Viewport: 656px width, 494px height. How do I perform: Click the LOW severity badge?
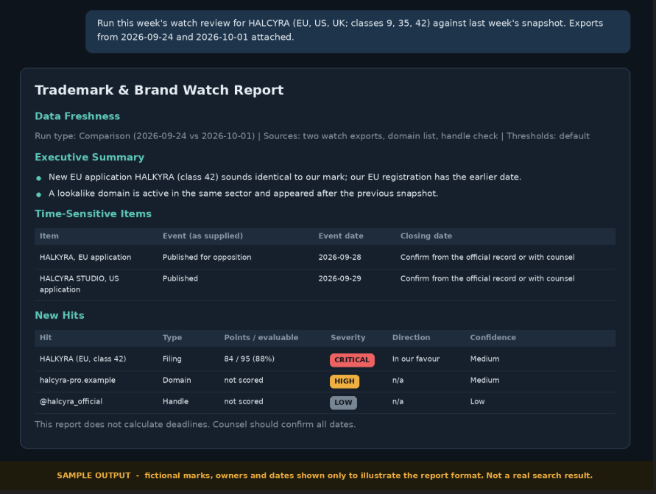coord(343,403)
